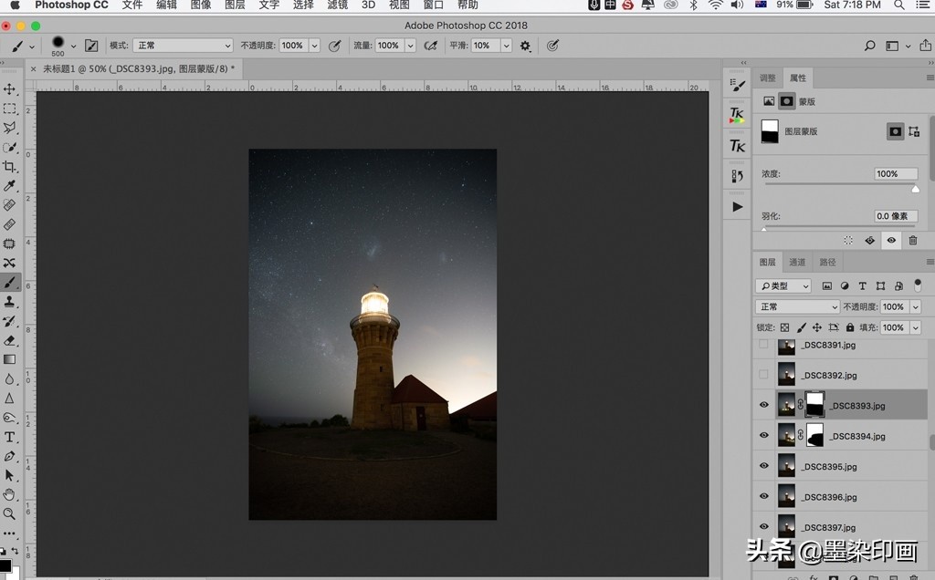The image size is (935, 580).
Task: Hide the _DSC8394.jpg layer
Action: click(x=764, y=436)
